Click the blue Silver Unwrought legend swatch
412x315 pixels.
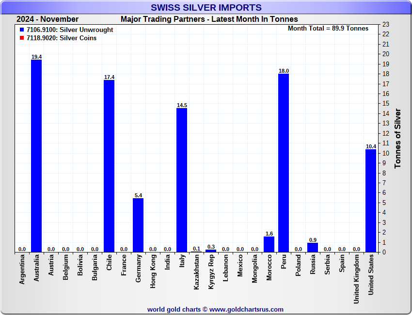[22, 30]
